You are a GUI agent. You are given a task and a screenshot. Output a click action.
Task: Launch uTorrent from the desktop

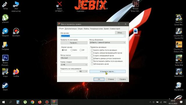click(x=5, y=19)
